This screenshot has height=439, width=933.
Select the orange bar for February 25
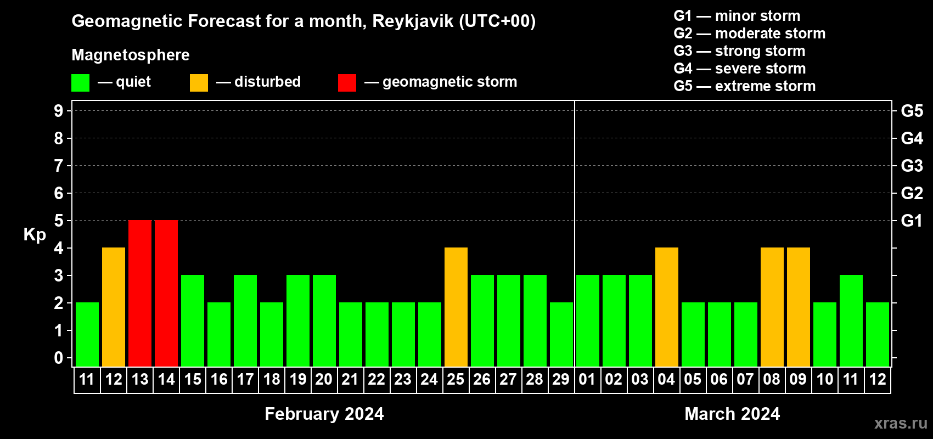tap(456, 307)
